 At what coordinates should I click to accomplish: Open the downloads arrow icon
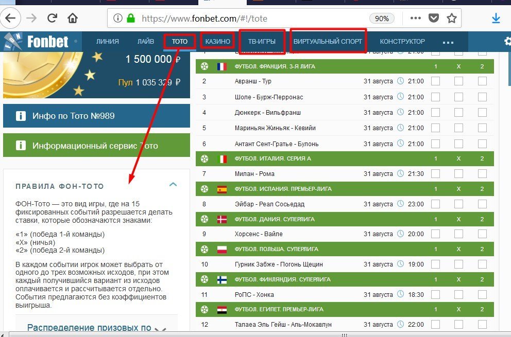pos(496,19)
